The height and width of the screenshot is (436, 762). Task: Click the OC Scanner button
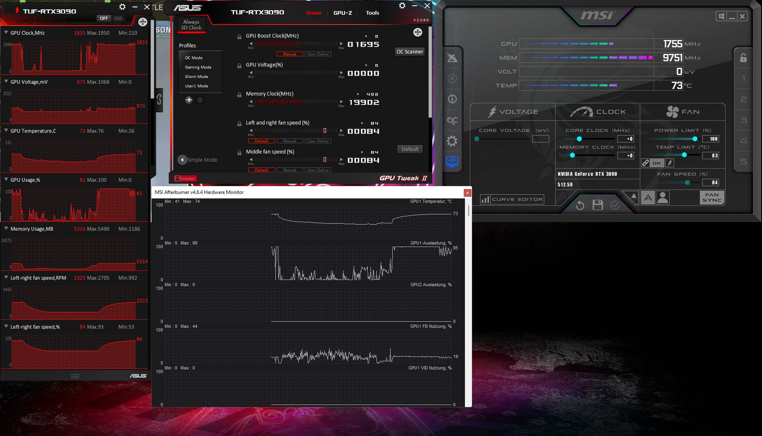tap(410, 52)
